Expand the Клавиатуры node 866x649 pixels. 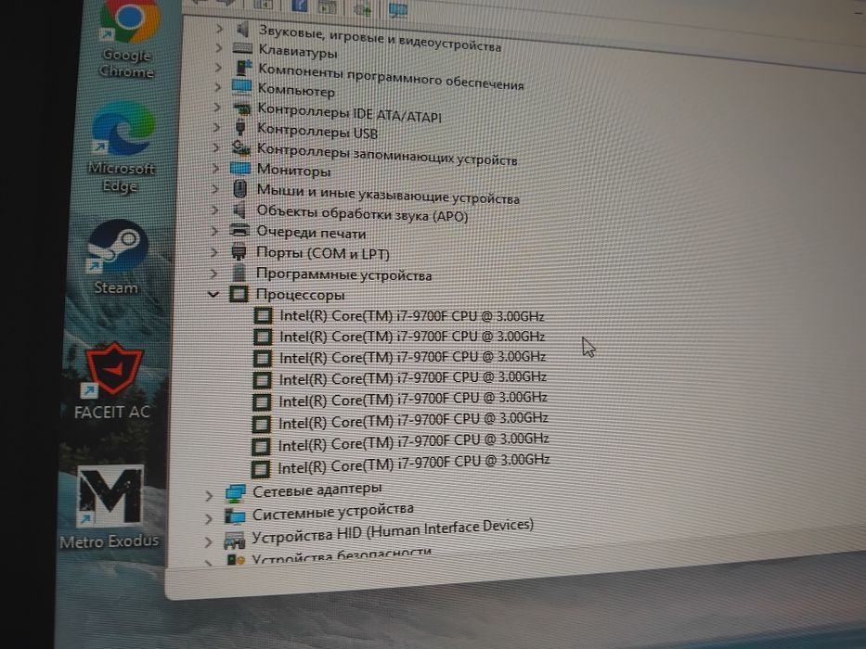pos(219,47)
